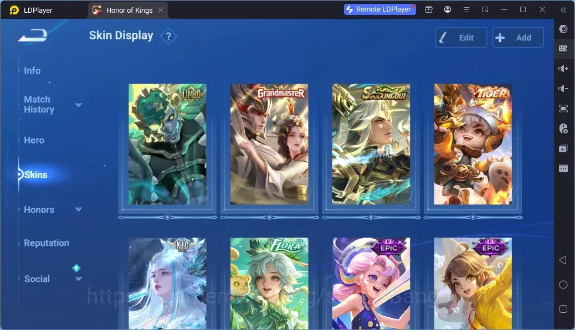Image resolution: width=575 pixels, height=330 pixels.
Task: Open the LDPlayer store gift box icon
Action: tap(429, 9)
